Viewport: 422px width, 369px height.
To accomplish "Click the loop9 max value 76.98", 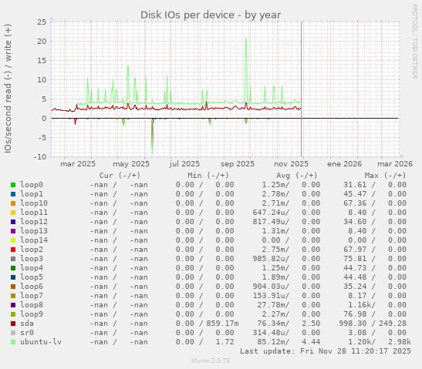I will (355, 314).
